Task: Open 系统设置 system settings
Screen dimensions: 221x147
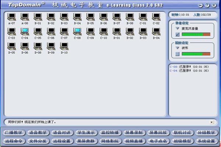Action: point(206,141)
